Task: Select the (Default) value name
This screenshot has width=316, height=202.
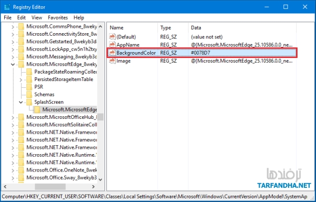Action: pyautogui.click(x=126, y=37)
